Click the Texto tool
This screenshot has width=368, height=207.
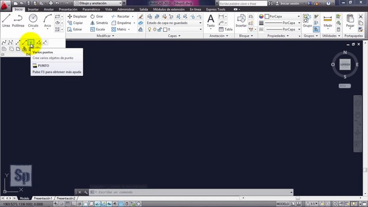click(x=211, y=21)
